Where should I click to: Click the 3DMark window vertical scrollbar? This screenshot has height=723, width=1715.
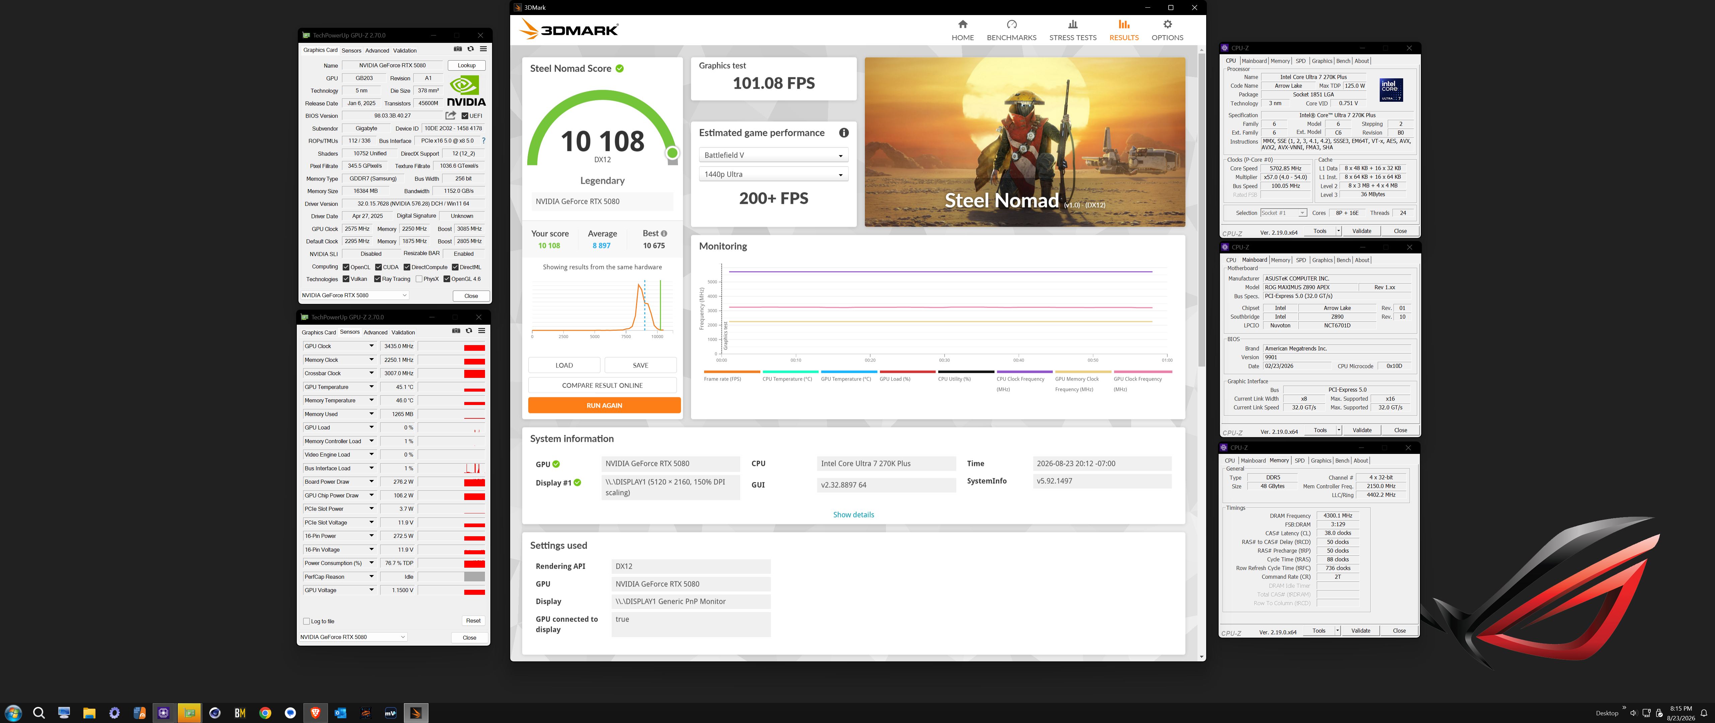(1201, 210)
